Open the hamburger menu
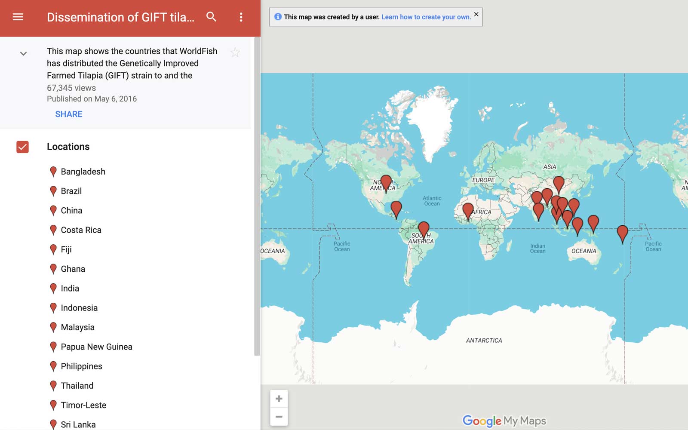The height and width of the screenshot is (430, 688). (18, 17)
